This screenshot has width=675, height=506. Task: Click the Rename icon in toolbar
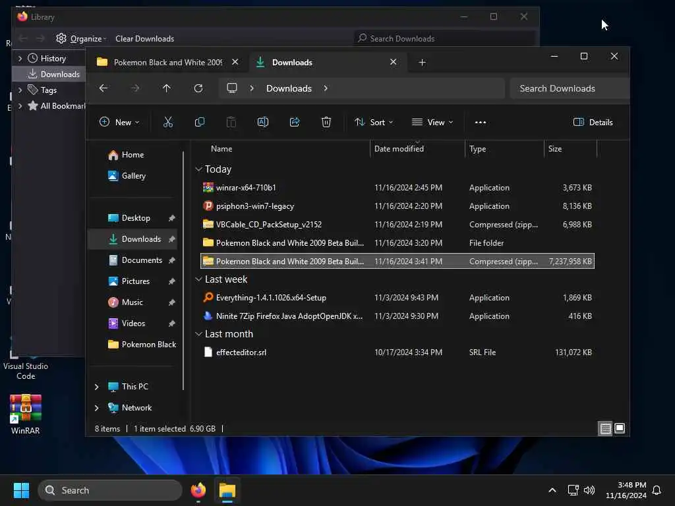tap(262, 122)
